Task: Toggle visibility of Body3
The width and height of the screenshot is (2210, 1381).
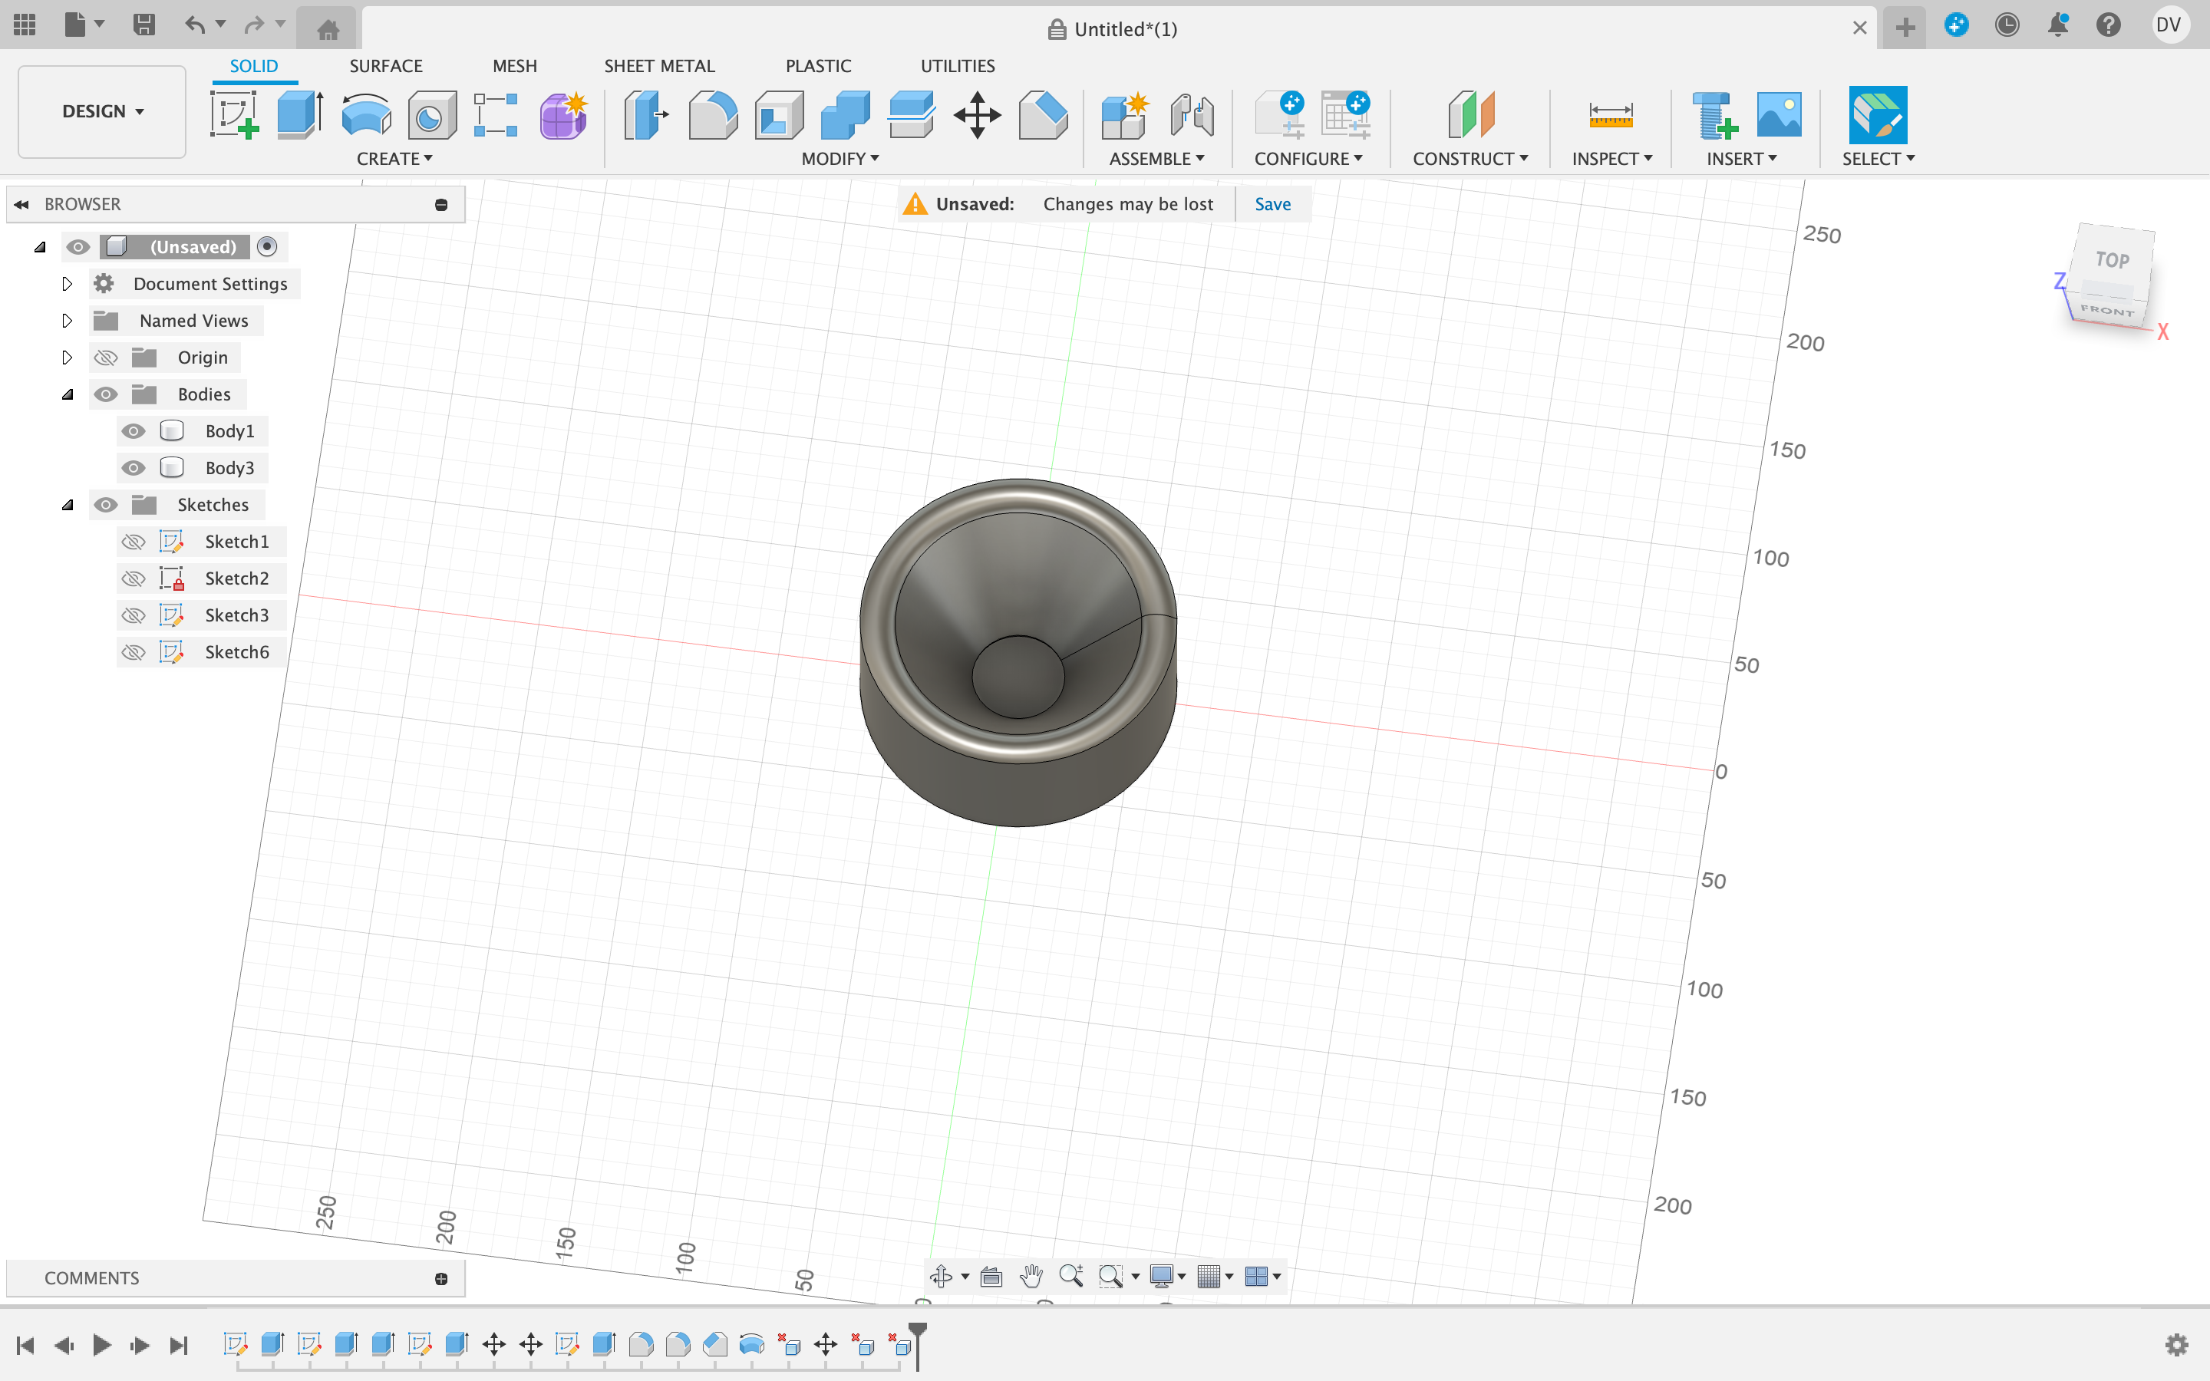Action: tap(134, 466)
